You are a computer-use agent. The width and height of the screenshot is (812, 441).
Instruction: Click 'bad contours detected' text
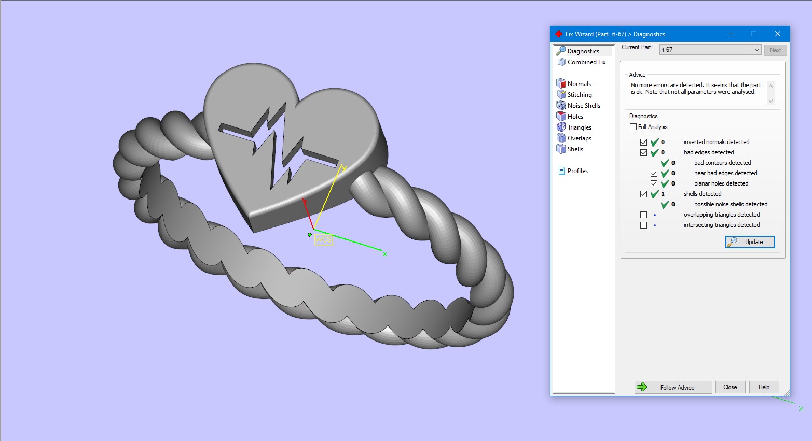[x=723, y=163]
